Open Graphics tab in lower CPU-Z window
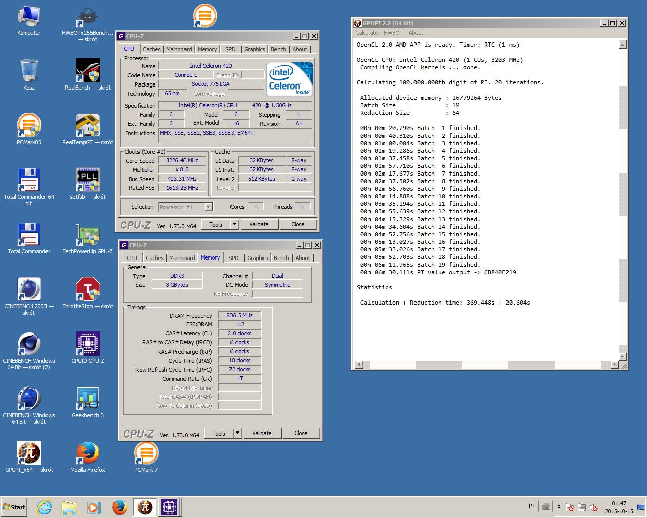 click(257, 258)
